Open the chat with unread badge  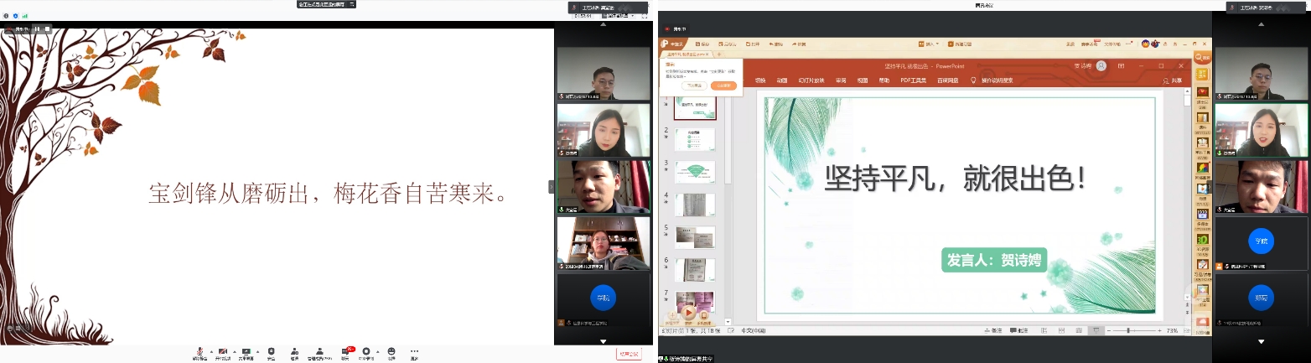point(345,352)
